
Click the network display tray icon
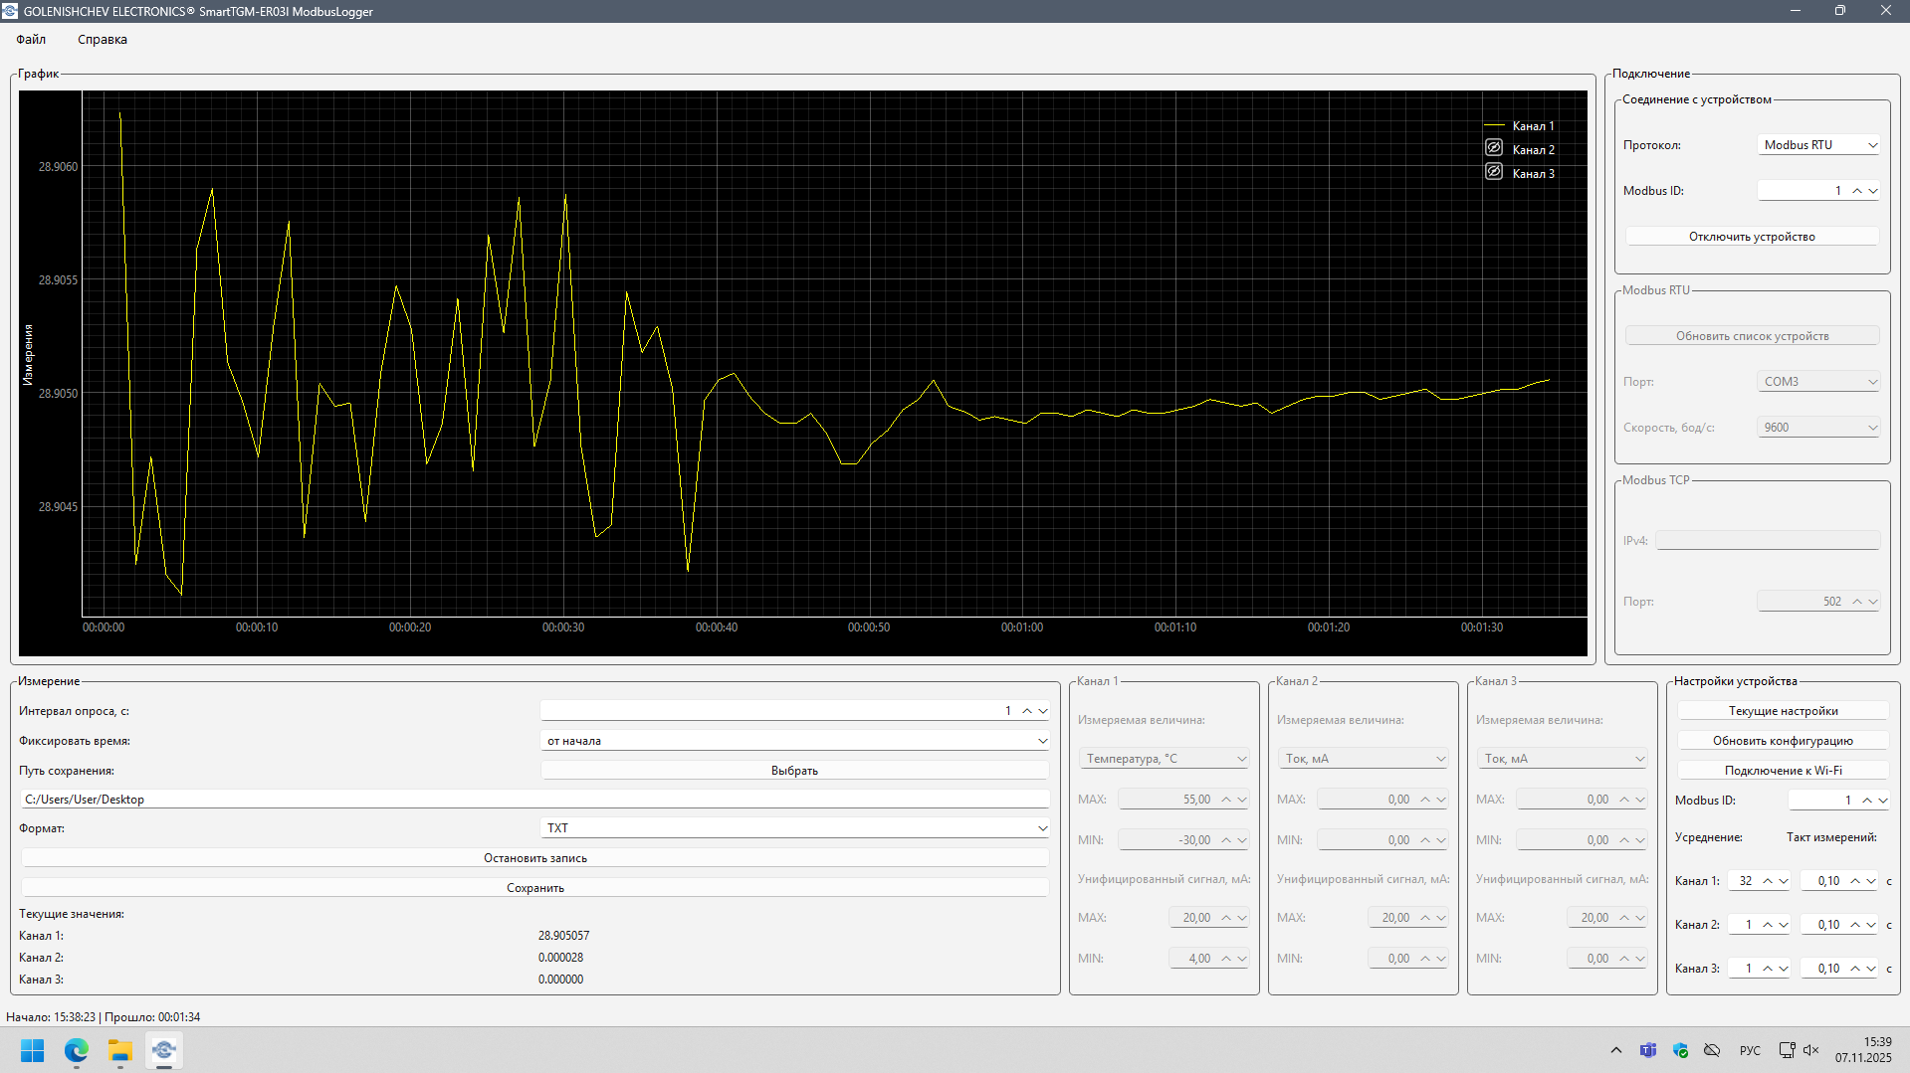pyautogui.click(x=1787, y=1050)
